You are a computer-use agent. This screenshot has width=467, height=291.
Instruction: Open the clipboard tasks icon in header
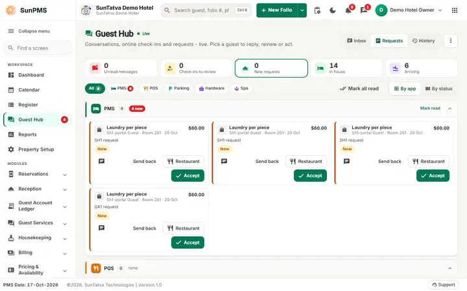pyautogui.click(x=317, y=10)
